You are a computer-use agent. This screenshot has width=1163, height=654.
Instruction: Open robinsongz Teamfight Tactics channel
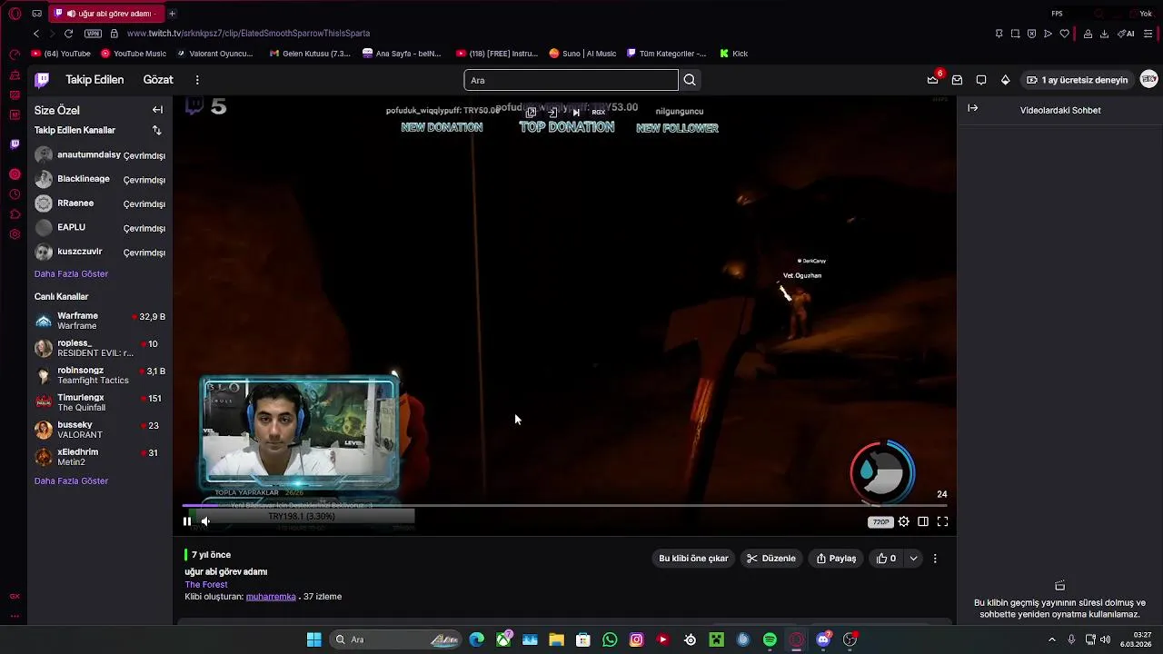(x=100, y=375)
